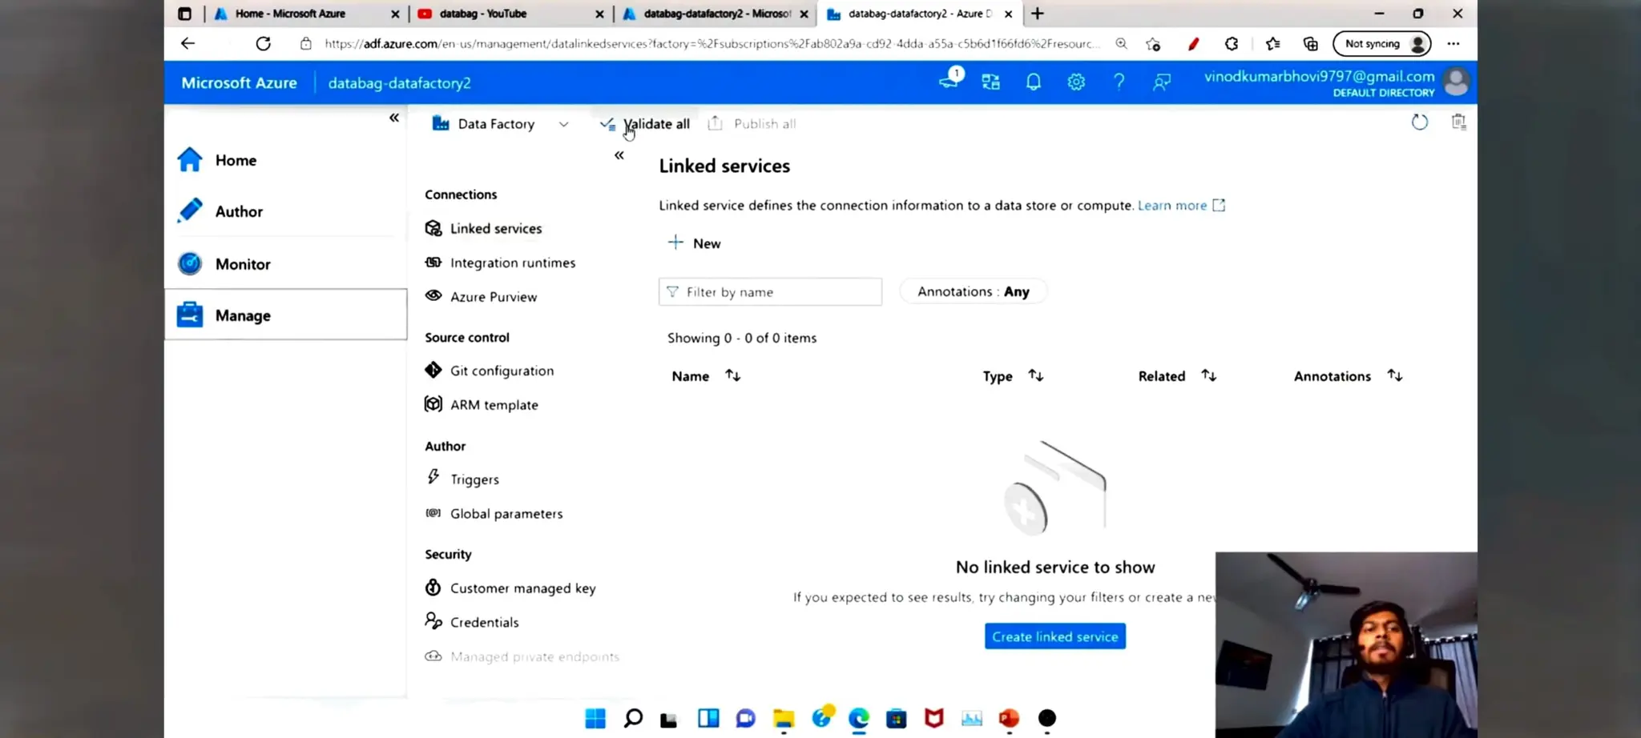Image resolution: width=1641 pixels, height=738 pixels.
Task: Click the databag-datafactory2 header name
Action: point(399,83)
